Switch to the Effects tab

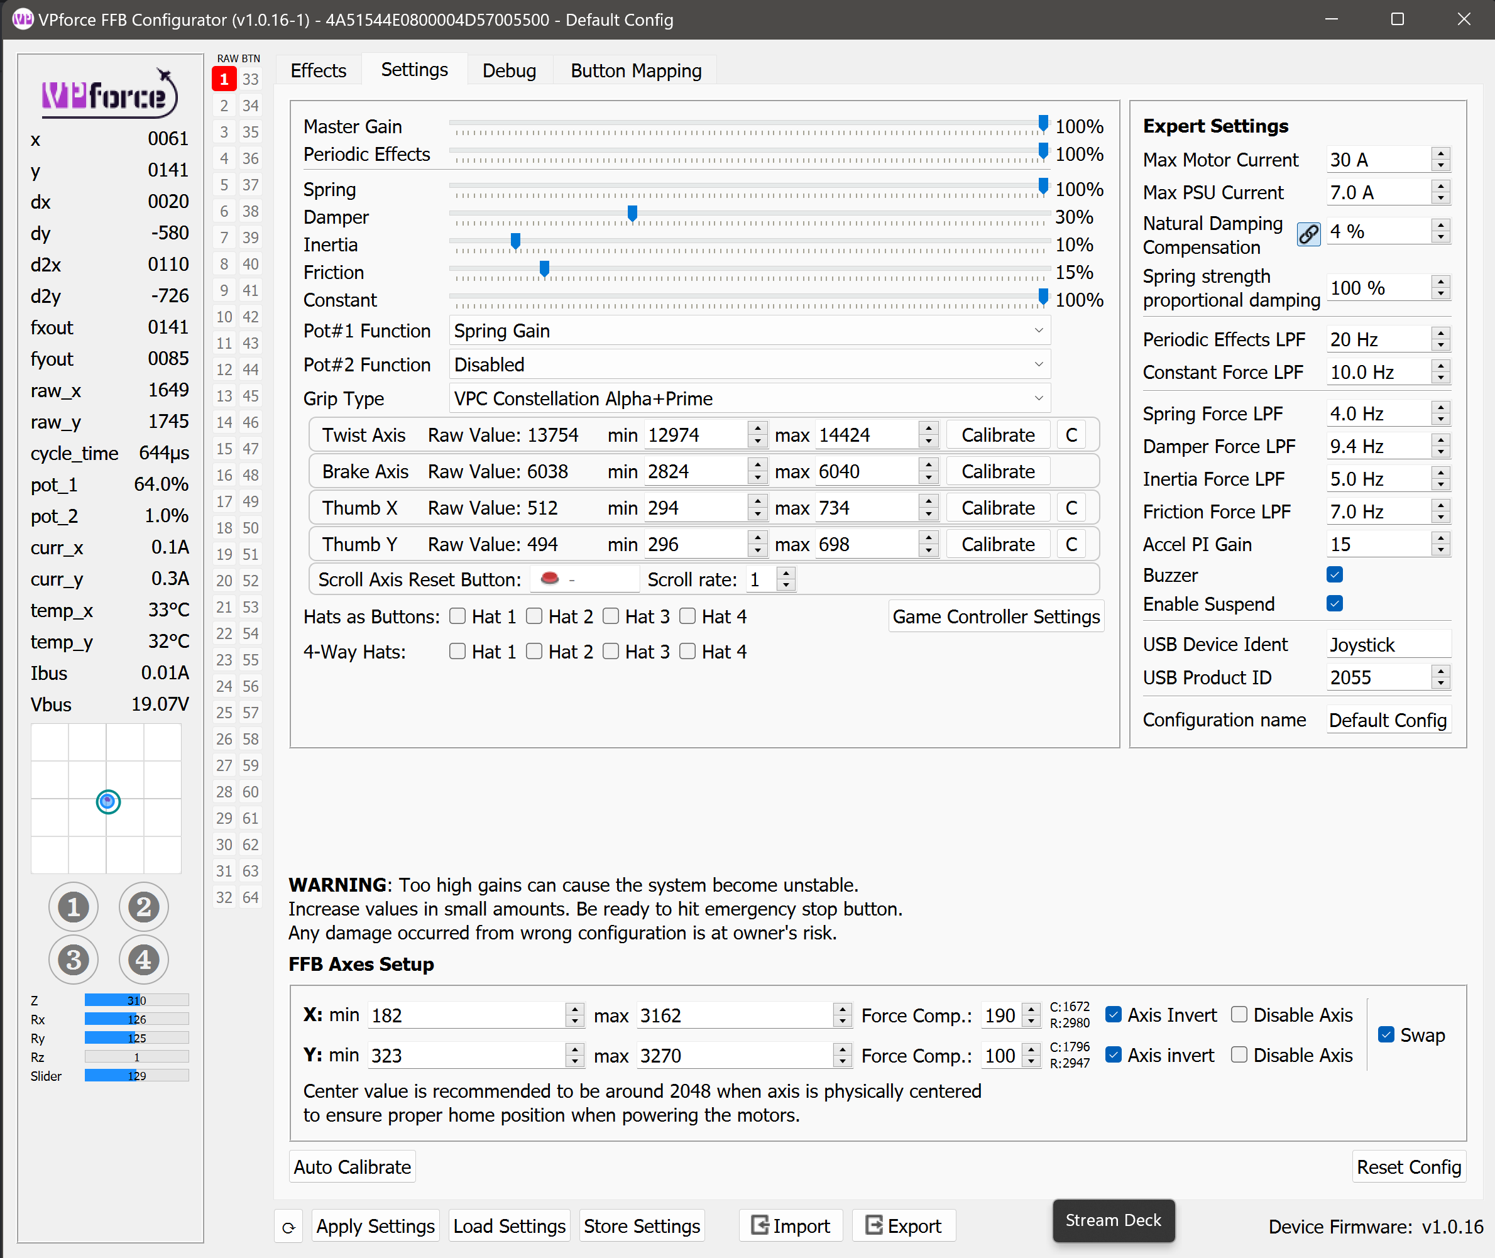[x=318, y=70]
